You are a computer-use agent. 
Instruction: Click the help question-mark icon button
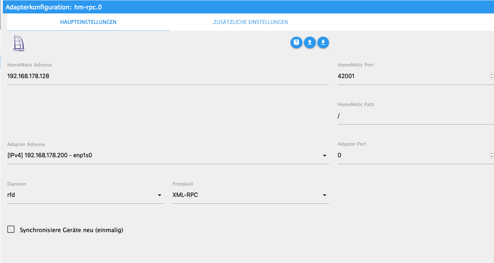[x=296, y=43]
